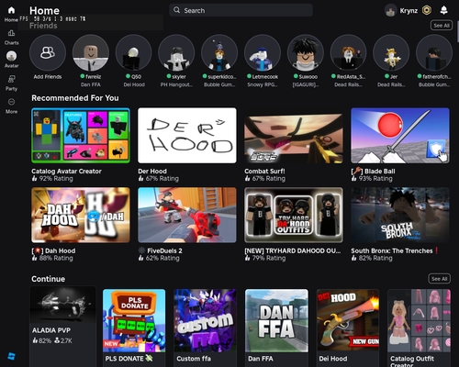Click the Search input field

(241, 10)
